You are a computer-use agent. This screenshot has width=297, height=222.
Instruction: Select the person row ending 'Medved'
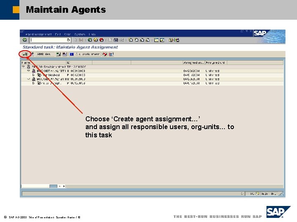click(152, 75)
